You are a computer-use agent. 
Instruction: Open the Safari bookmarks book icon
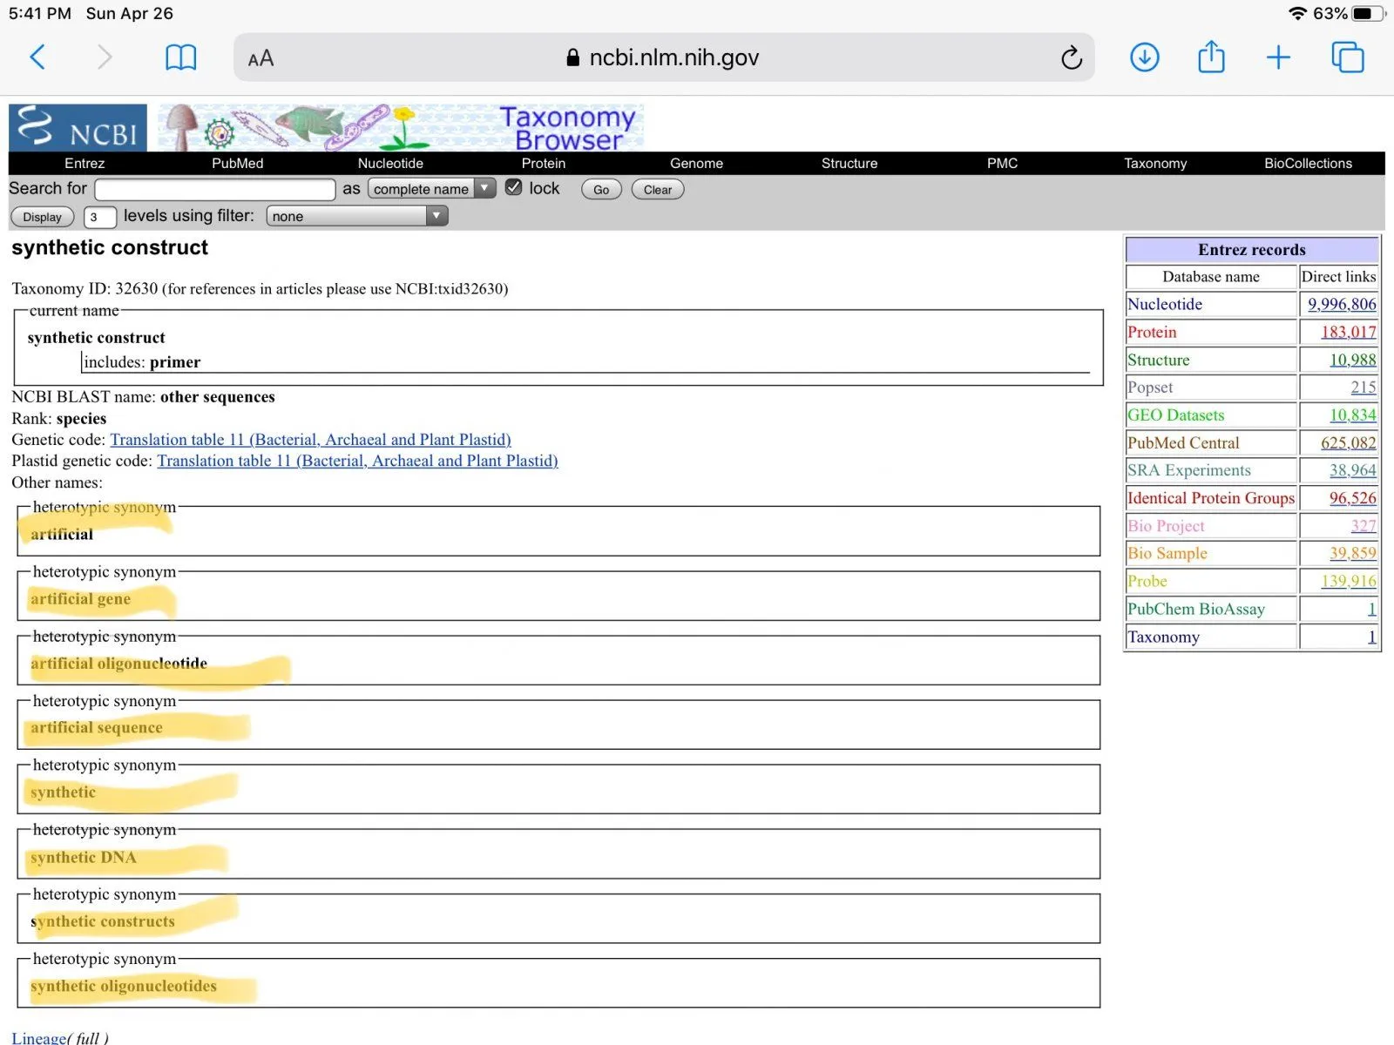coord(180,57)
